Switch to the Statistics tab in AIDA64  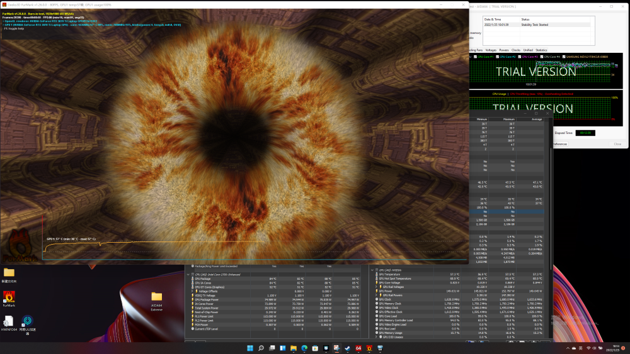click(x=541, y=50)
